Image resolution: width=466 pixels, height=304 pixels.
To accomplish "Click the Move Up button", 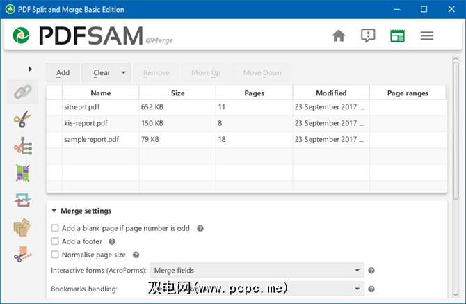I will [206, 72].
